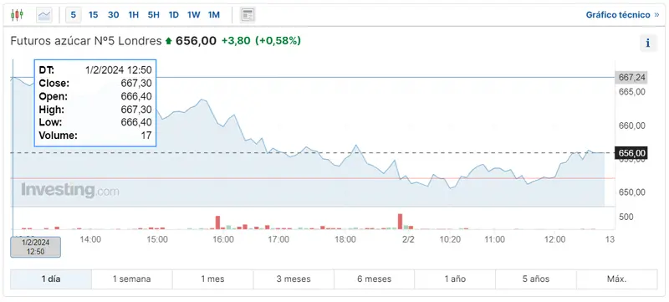Select the 1 semana range tab

pos(132,279)
